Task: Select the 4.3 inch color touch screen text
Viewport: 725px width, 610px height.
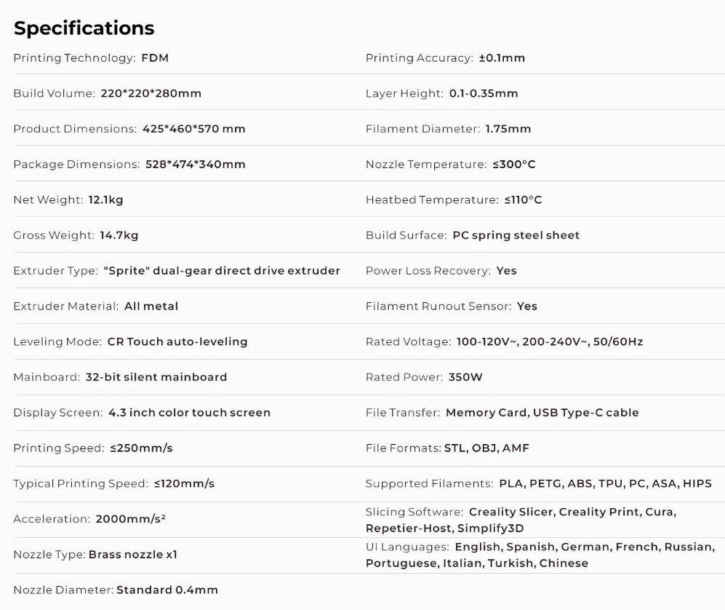Action: tap(189, 413)
